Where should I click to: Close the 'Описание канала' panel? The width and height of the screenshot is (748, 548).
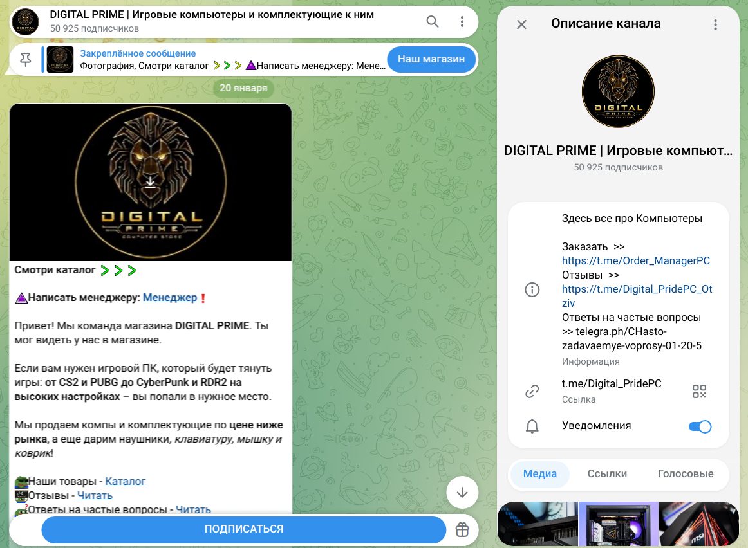521,24
